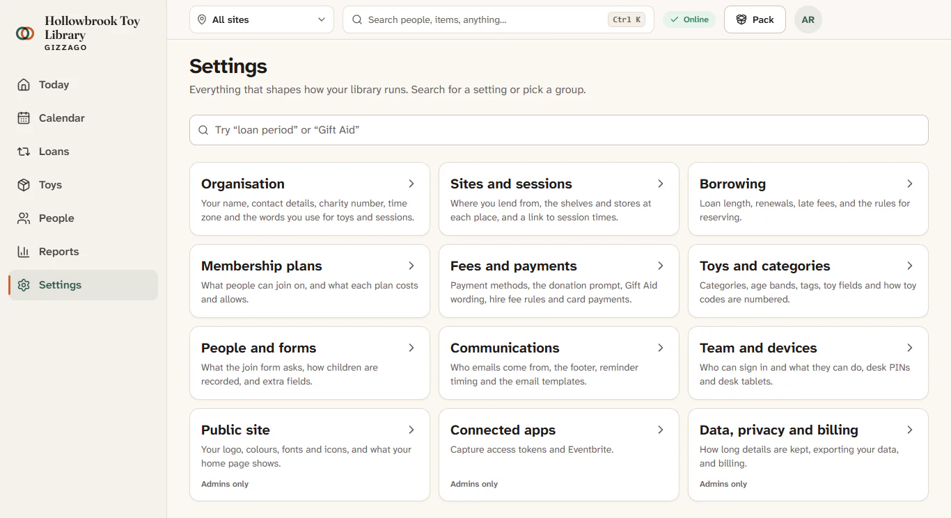The width and height of the screenshot is (951, 518).
Task: Click the chevron on Fees and payments card
Action: 661,266
